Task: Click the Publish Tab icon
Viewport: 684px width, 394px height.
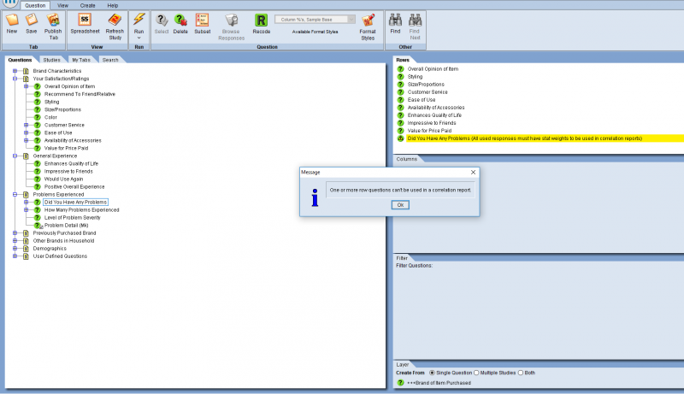Action: (x=53, y=20)
